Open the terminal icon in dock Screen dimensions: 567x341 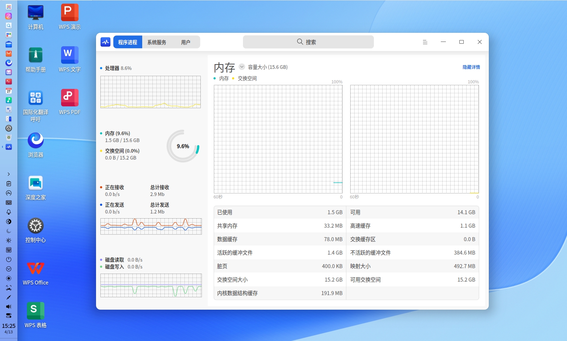tap(9, 82)
